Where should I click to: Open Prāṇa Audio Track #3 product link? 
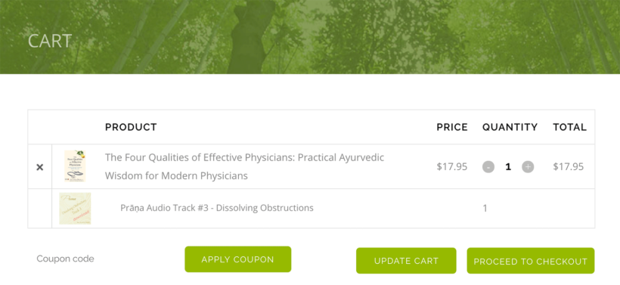click(217, 208)
